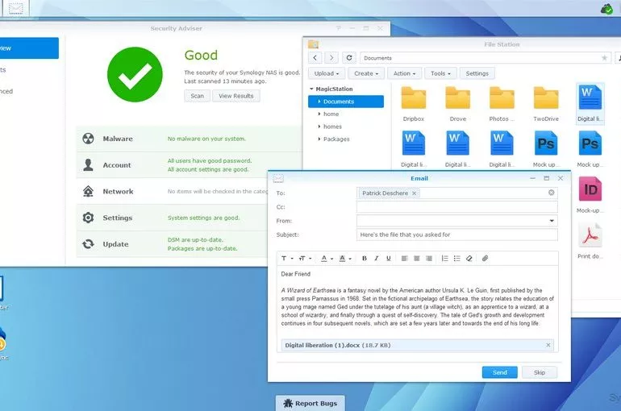Click the mail icon in top taskbar
621x411 pixels.
click(x=16, y=8)
